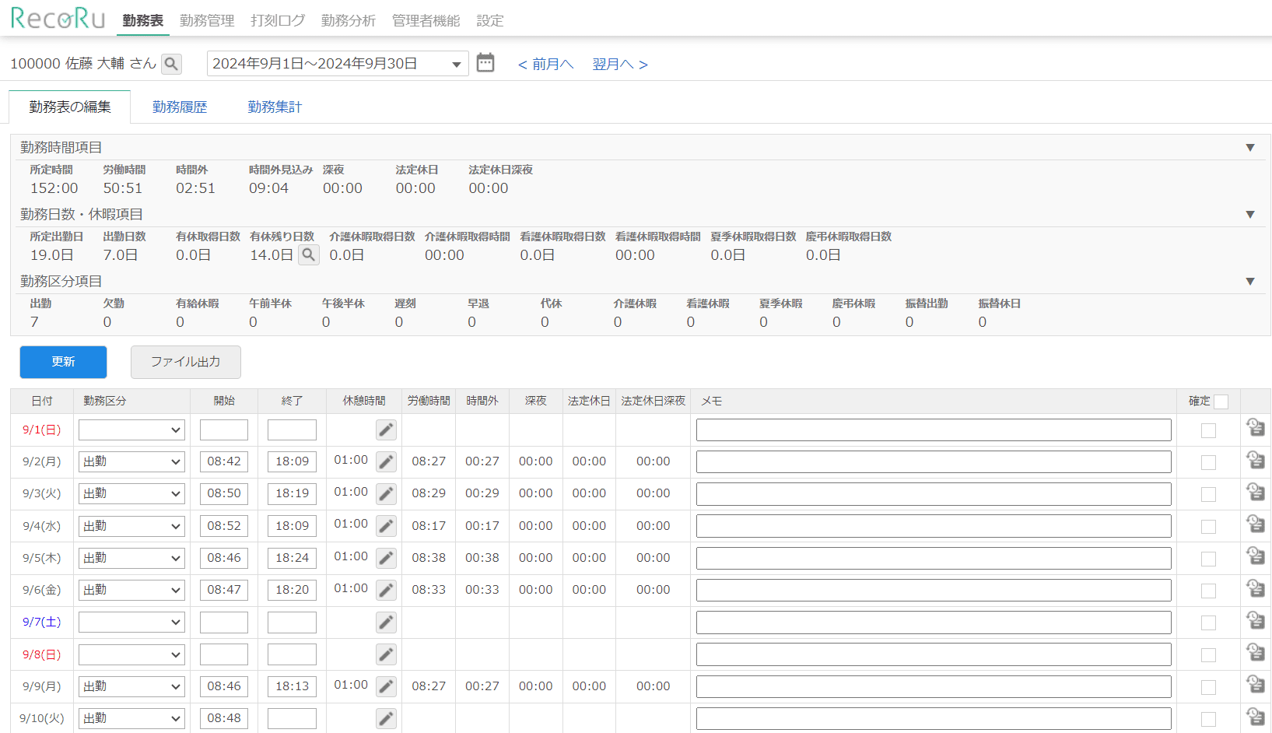1272x733 pixels.
Task: Click magnifier next to 有休残り日数
Action: point(309,254)
